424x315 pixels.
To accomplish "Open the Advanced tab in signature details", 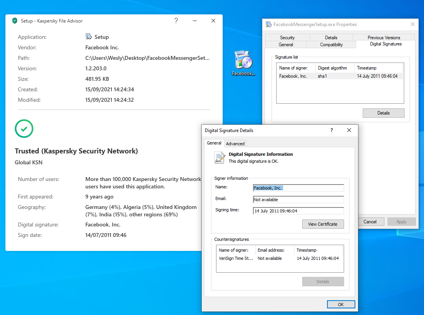I will tap(235, 144).
